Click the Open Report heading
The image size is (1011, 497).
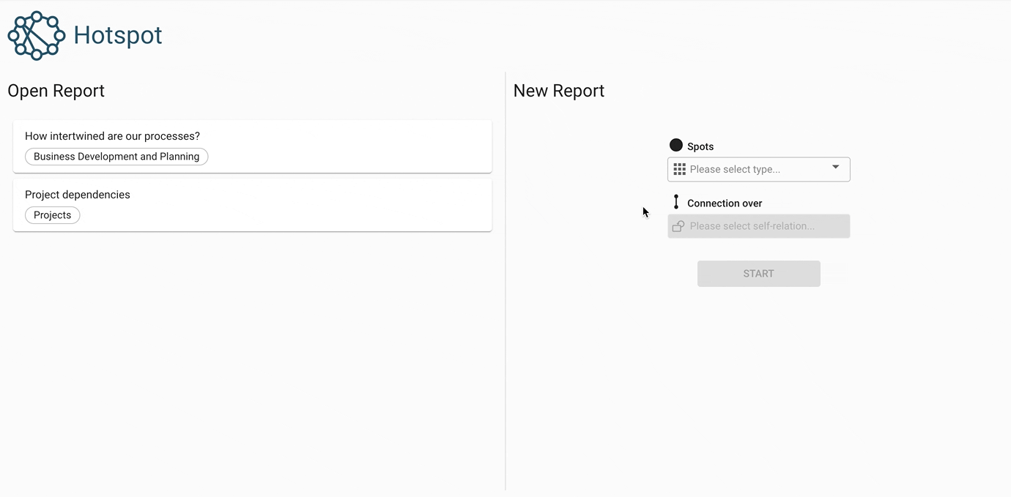click(x=56, y=91)
